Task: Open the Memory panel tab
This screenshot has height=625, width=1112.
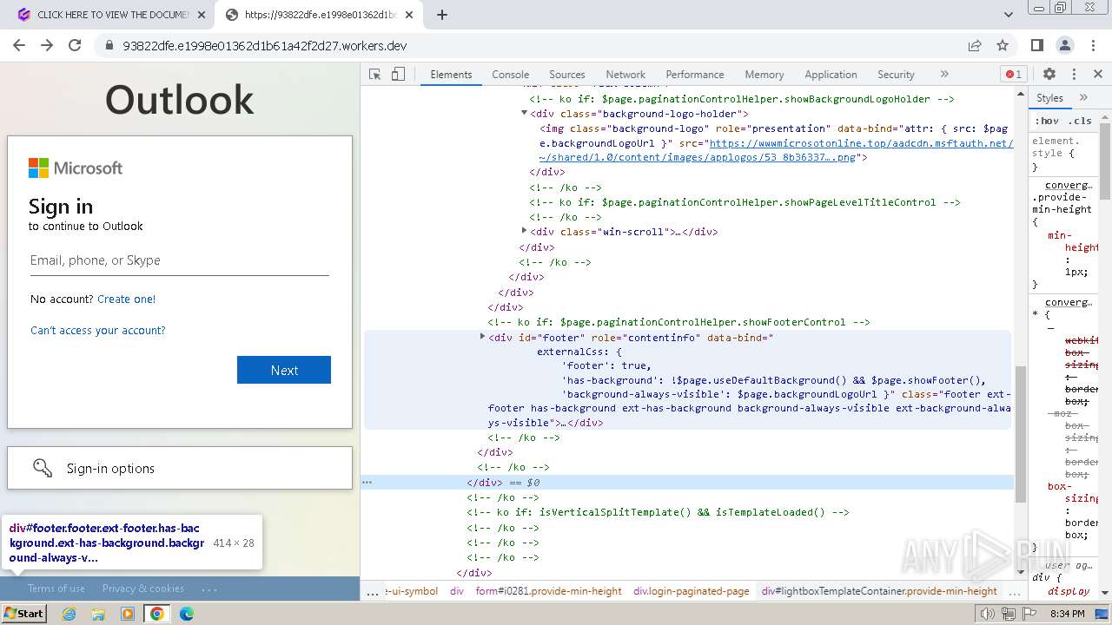Action: click(764, 75)
